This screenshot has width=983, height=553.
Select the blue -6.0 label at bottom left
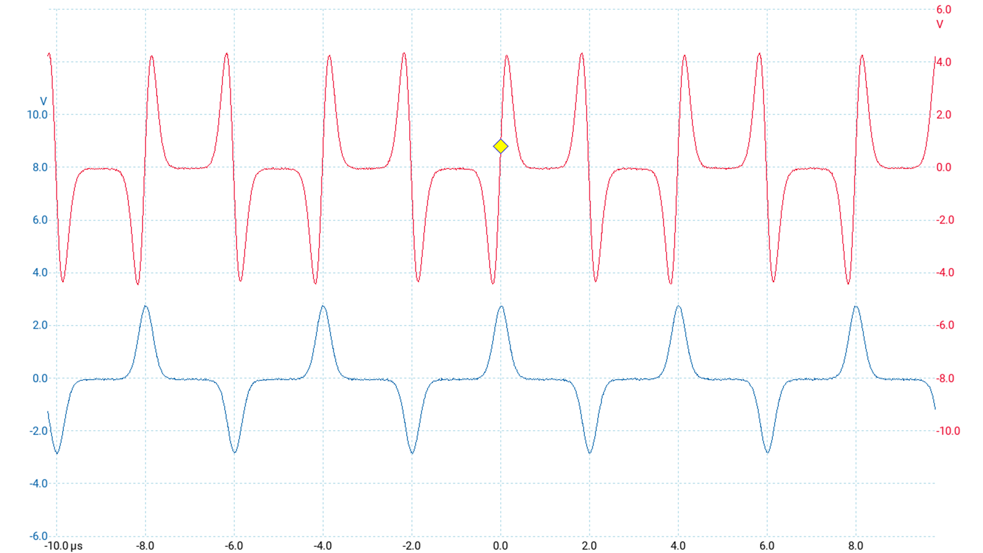pos(38,536)
